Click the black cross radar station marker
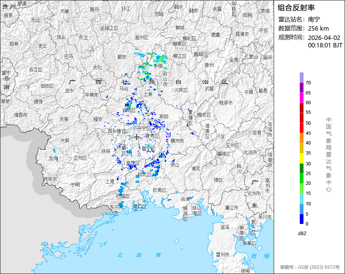Screen dimensions: 345x274 click(x=136, y=137)
